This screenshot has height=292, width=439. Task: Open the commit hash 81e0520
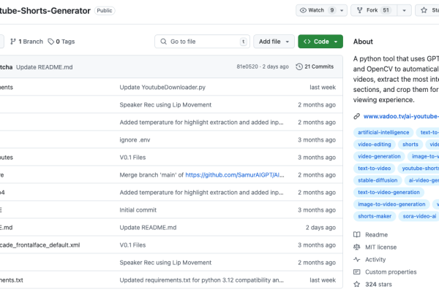[247, 66]
